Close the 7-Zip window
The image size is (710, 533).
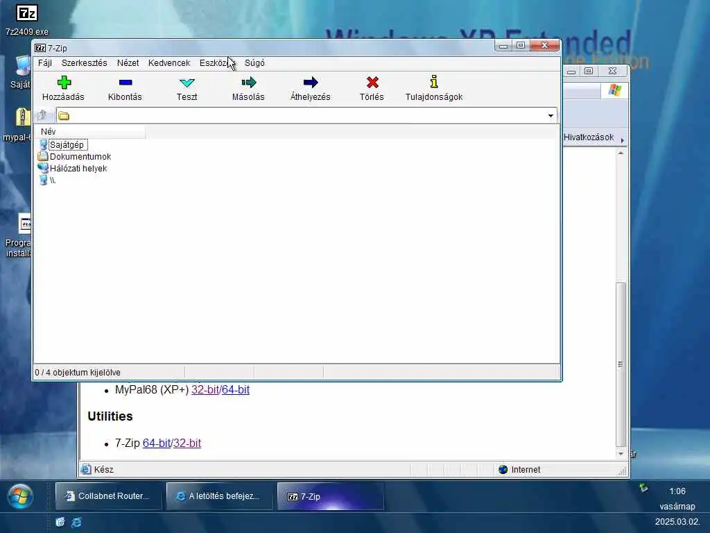[545, 45]
